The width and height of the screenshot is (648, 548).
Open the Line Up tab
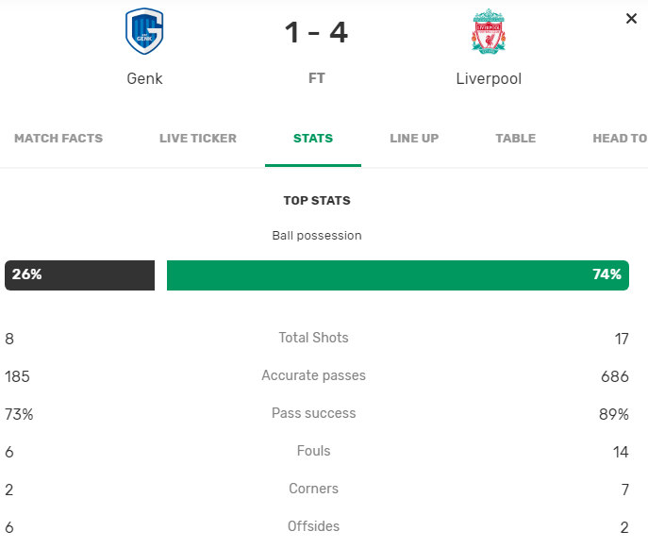coord(414,139)
